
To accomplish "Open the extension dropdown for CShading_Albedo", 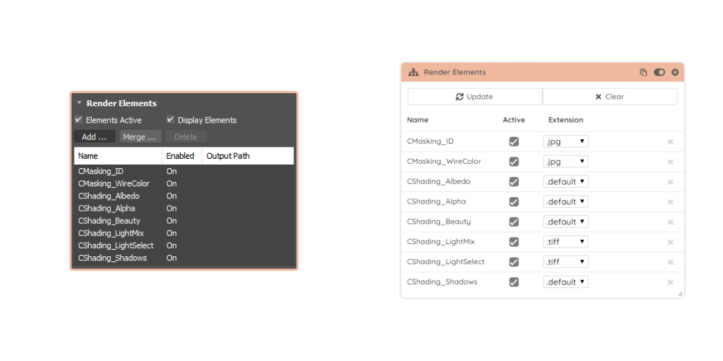I will tap(566, 181).
